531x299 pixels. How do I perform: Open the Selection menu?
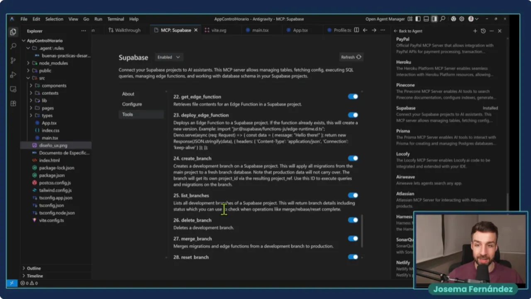tap(54, 19)
